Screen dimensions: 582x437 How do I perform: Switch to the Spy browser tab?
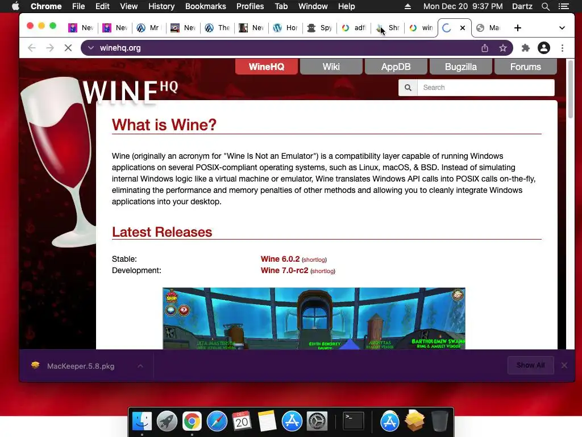tap(320, 28)
